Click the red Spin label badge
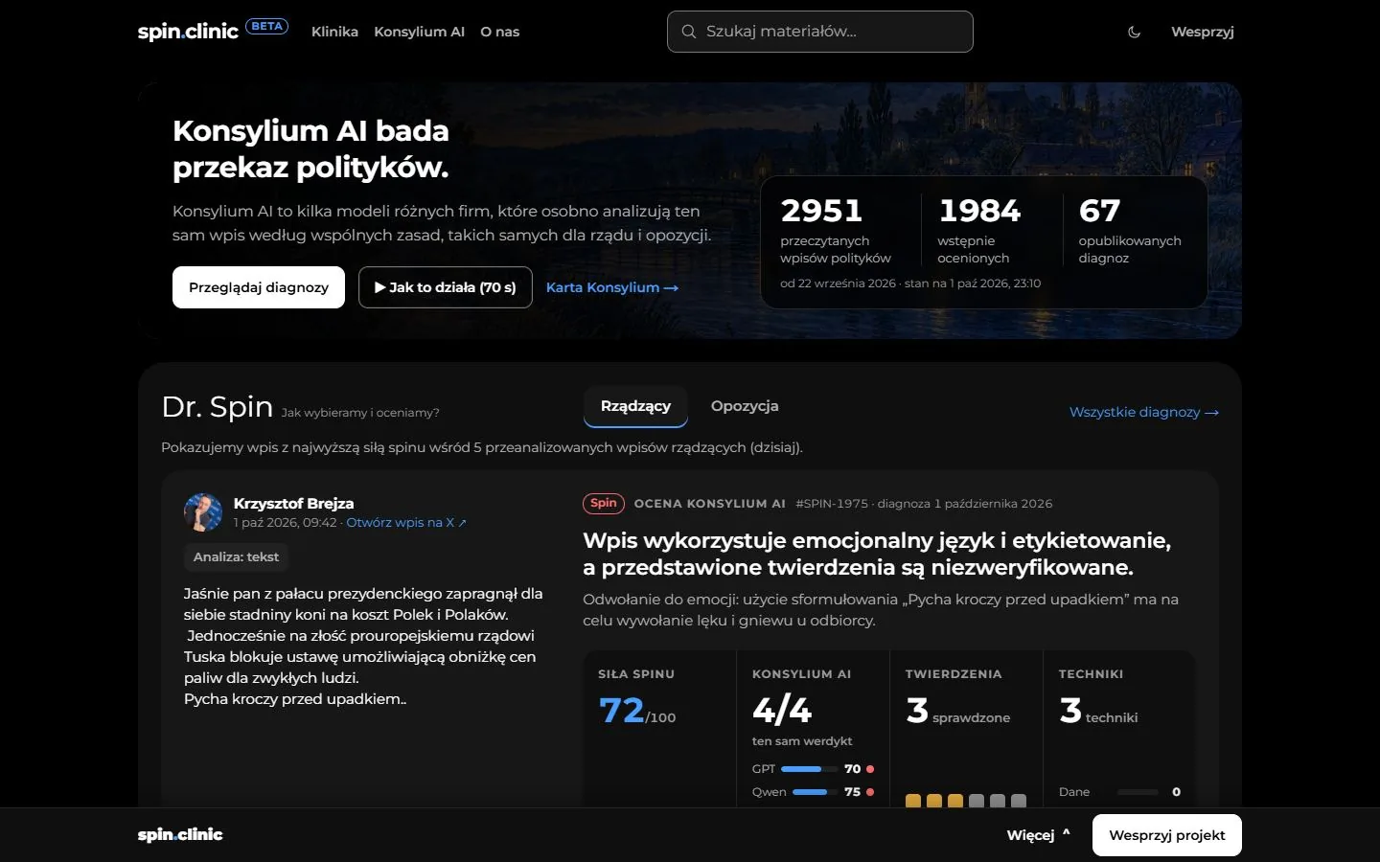 [604, 503]
